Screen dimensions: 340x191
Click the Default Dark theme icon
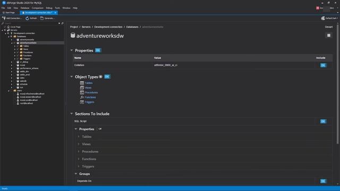323,18
